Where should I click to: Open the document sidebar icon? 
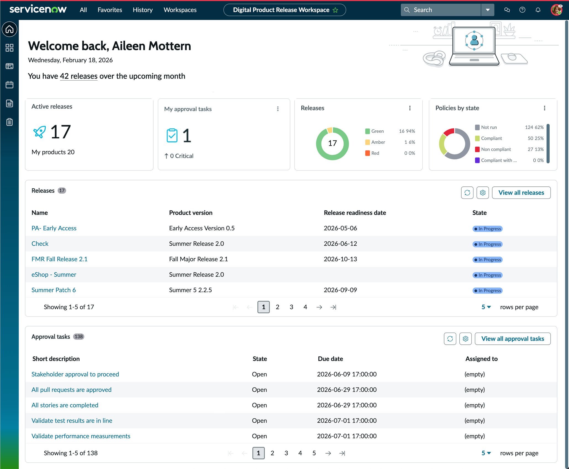[10, 103]
